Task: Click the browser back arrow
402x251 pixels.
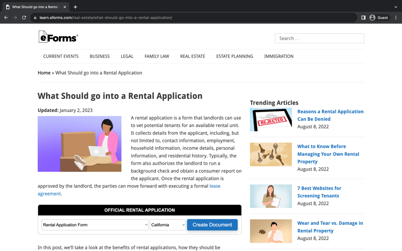Action: pyautogui.click(x=6, y=18)
